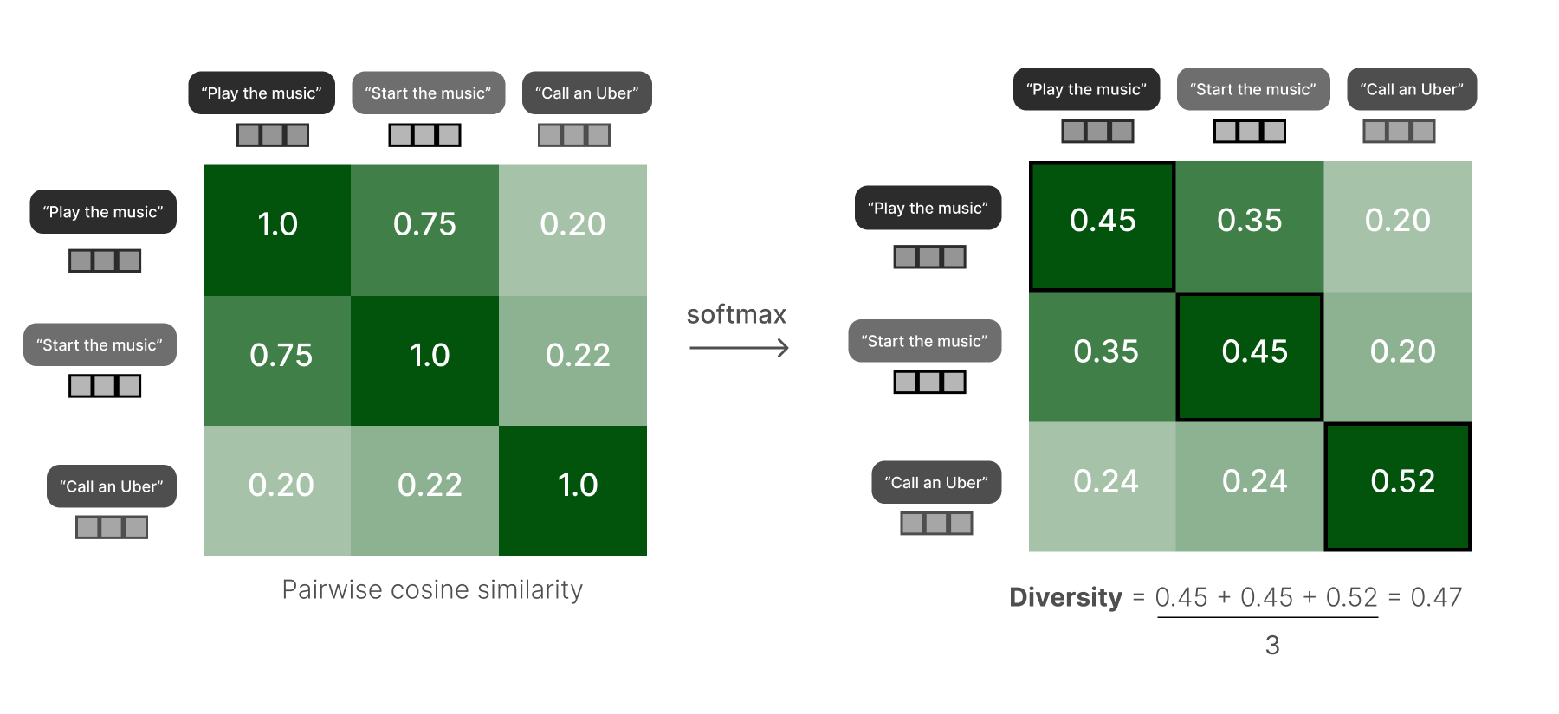
Task: Click "Play the music" column header above softmax matrix
Action: click(1086, 89)
